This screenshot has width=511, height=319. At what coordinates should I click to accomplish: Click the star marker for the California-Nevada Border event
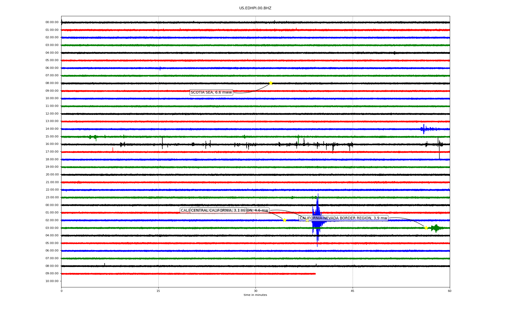tap(426, 228)
